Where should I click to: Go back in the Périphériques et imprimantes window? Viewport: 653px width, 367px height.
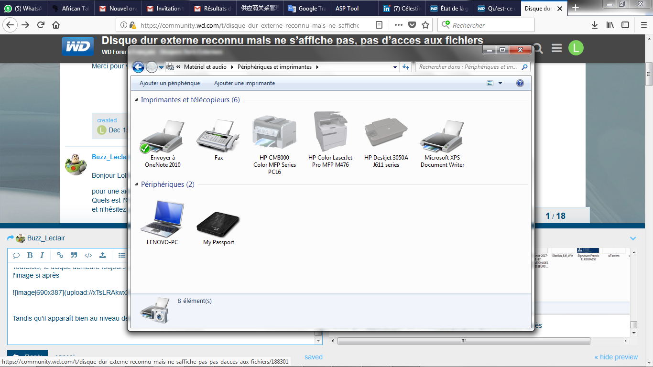click(x=138, y=67)
